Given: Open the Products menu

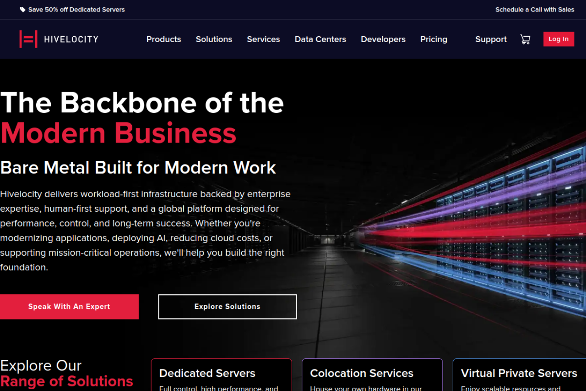Looking at the screenshot, I should tap(164, 39).
